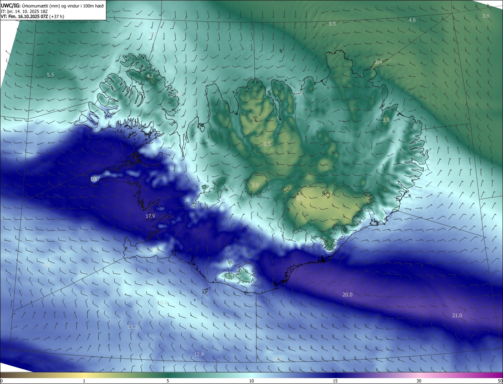503x384 pixels.
Task: Click the 0 tick on the color scale
Action: click(x=2, y=381)
